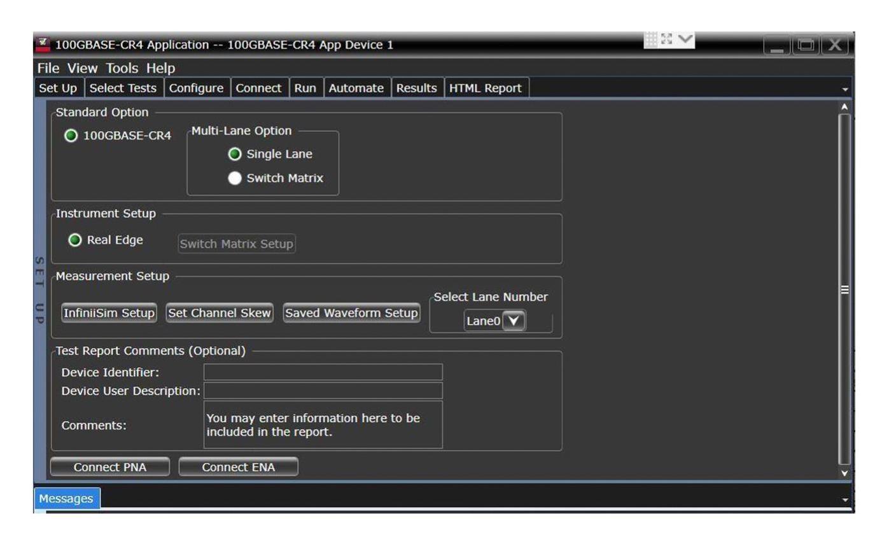Click the Saved Waveform Setup button

pyautogui.click(x=351, y=313)
